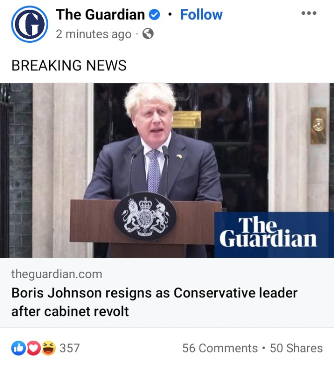View the 50 Shares list
The height and width of the screenshot is (366, 334).
point(296,348)
